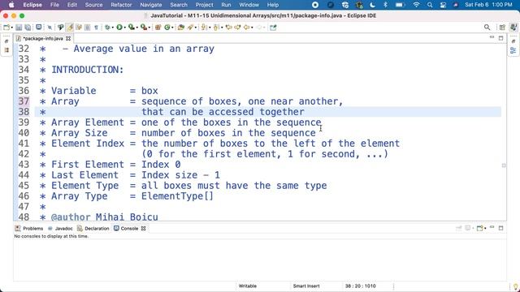Click the New file toolbar icon

[x=6, y=28]
